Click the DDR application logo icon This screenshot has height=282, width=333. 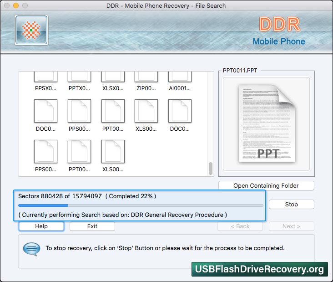[x=31, y=30]
